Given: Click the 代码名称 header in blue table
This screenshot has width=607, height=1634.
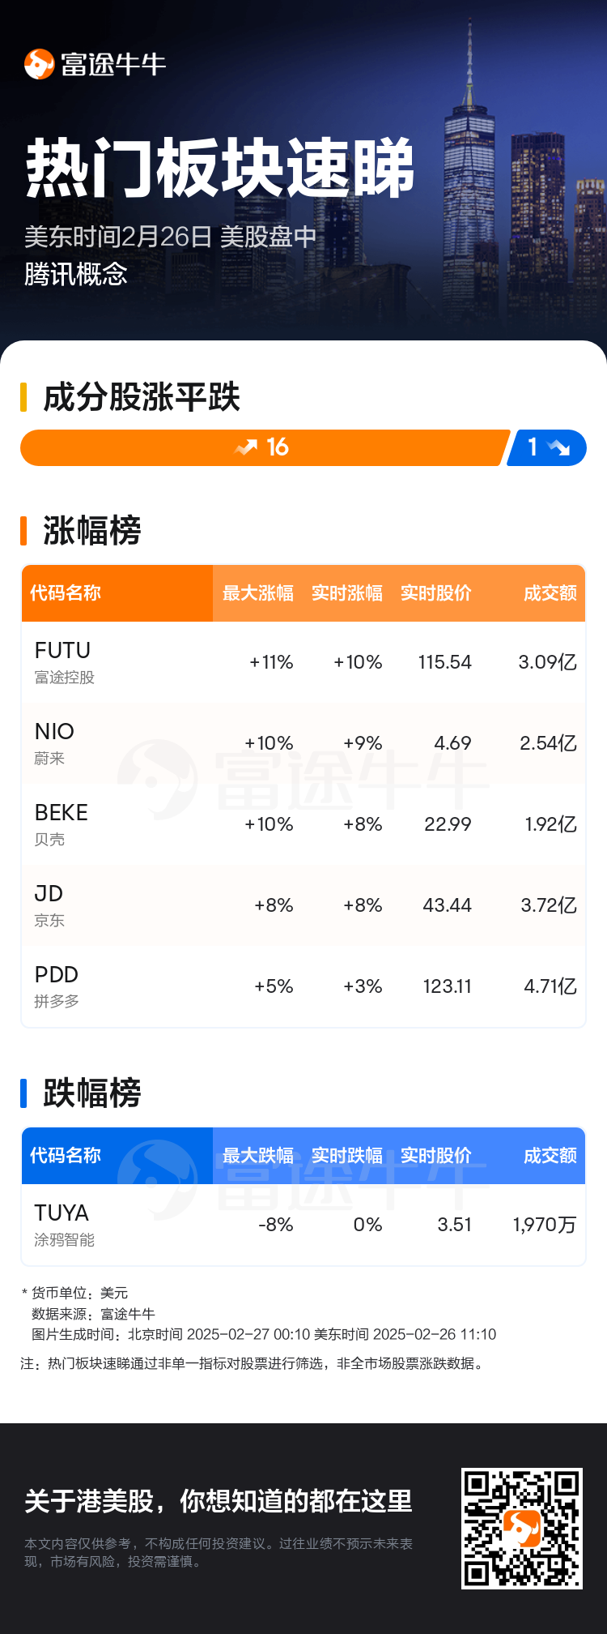Looking at the screenshot, I should [66, 1156].
